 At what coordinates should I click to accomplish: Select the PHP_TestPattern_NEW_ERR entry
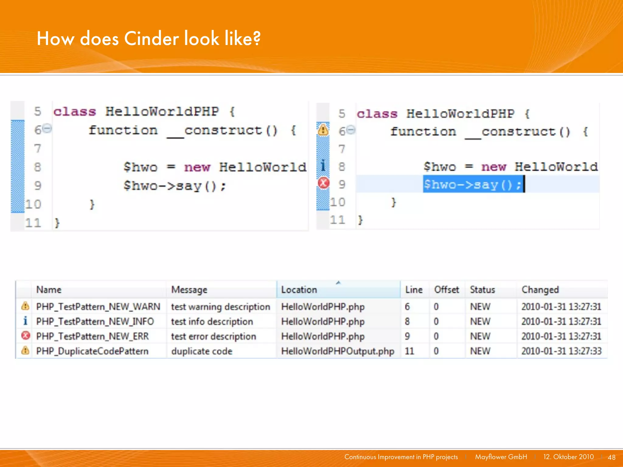pos(92,336)
